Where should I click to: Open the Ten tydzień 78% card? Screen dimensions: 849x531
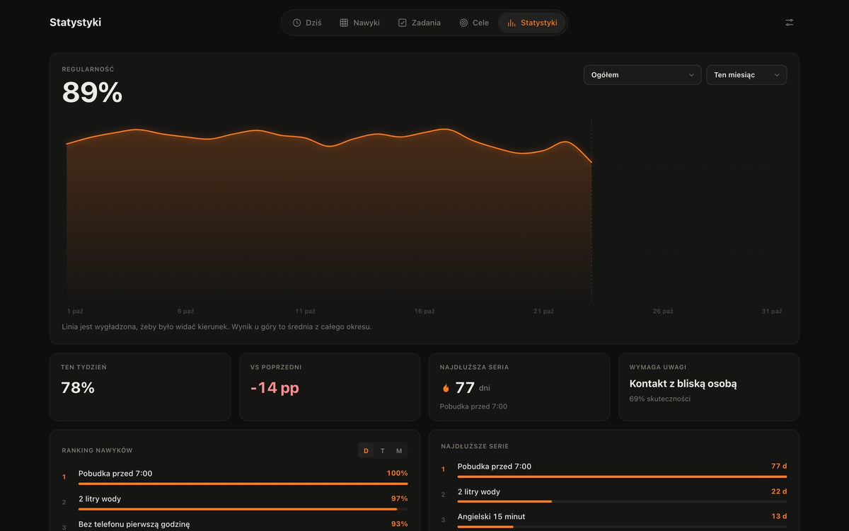(x=140, y=387)
